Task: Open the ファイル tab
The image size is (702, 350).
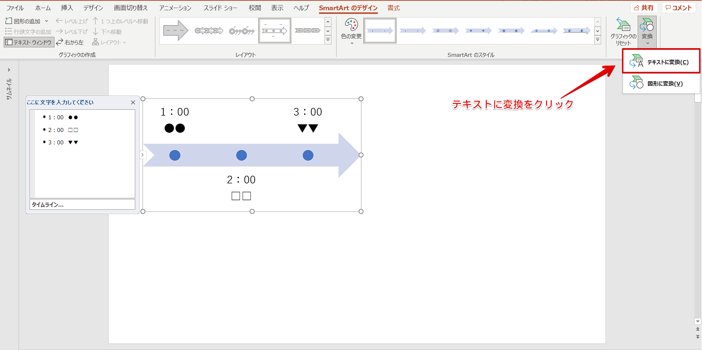Action: point(15,8)
